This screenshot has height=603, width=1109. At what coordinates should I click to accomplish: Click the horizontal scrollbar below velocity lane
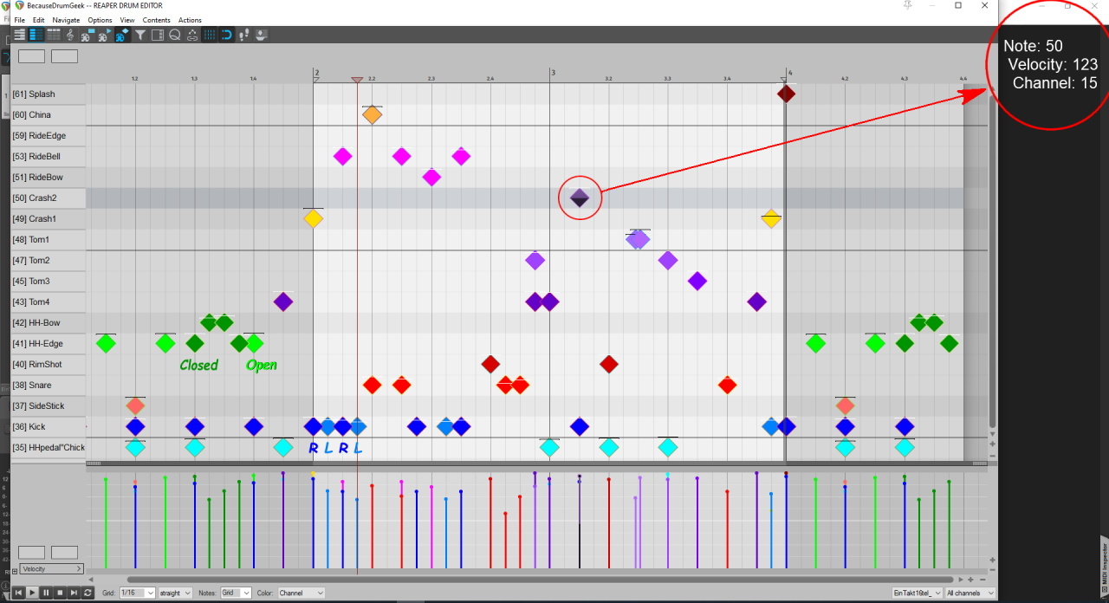pyautogui.click(x=537, y=580)
